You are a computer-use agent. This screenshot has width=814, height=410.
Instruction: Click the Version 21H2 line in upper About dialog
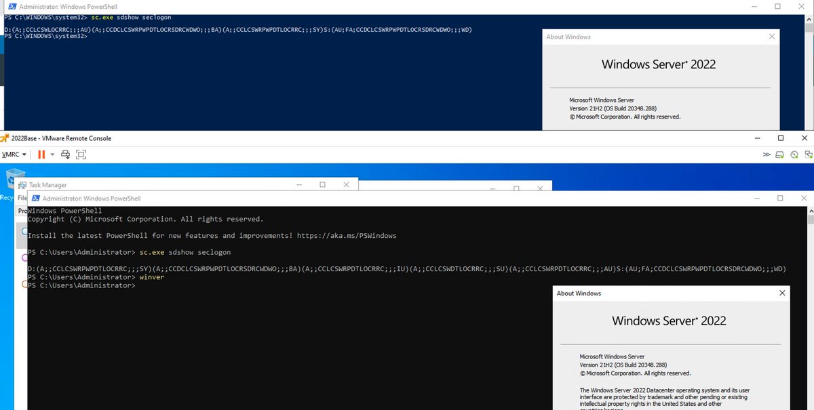(613, 108)
